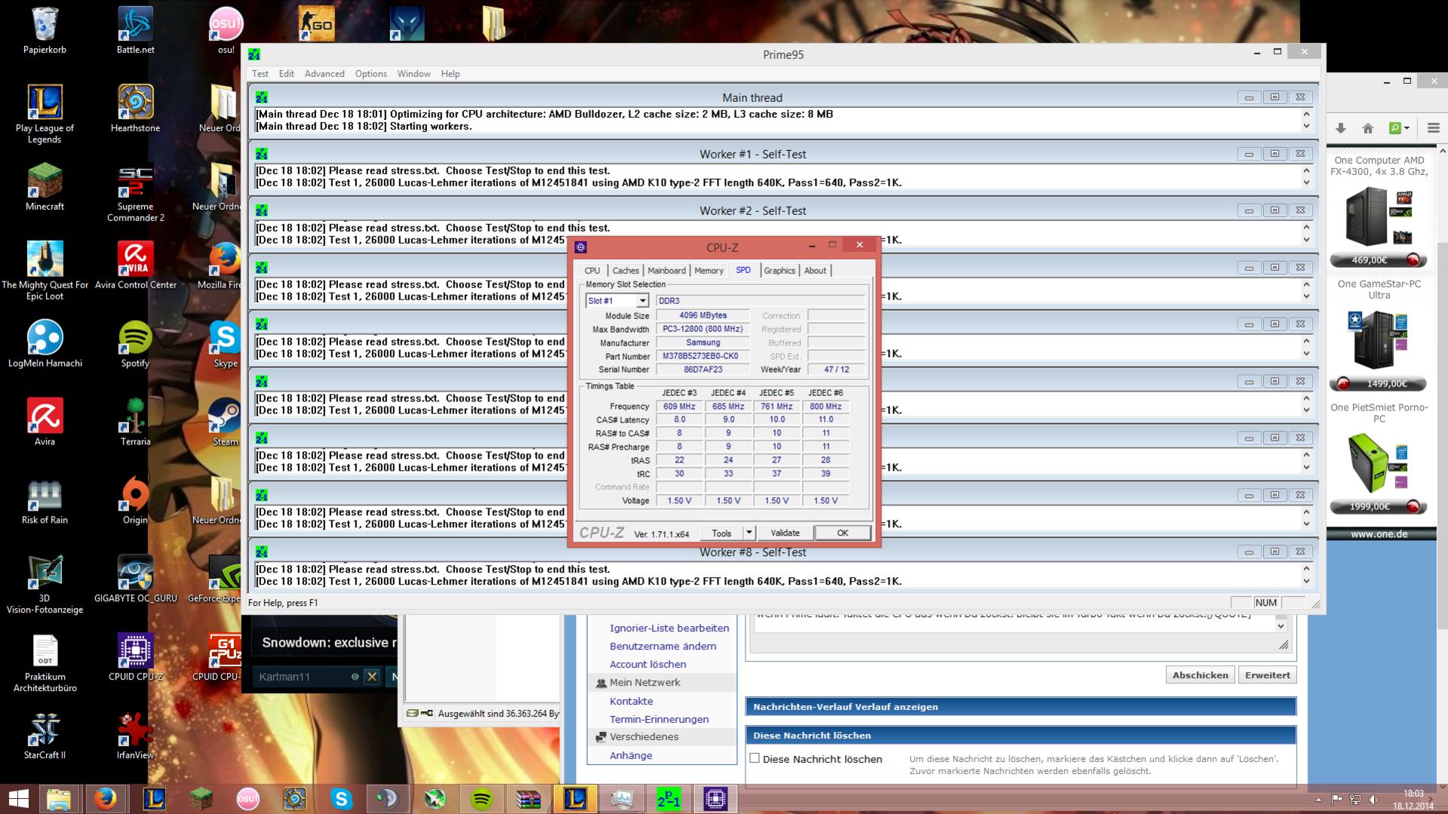Tick the 'Diese Nachricht löschen' checkbox
The height and width of the screenshot is (814, 1448).
click(755, 758)
